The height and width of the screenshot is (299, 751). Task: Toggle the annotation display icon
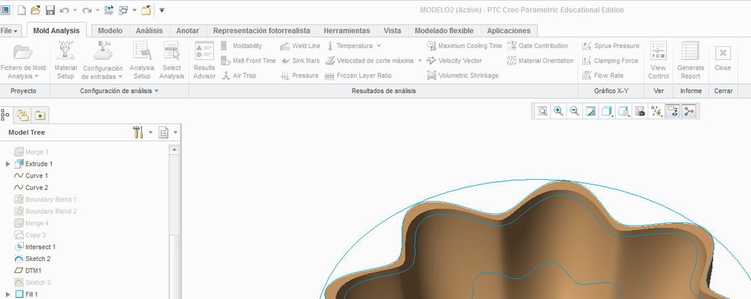pos(672,111)
